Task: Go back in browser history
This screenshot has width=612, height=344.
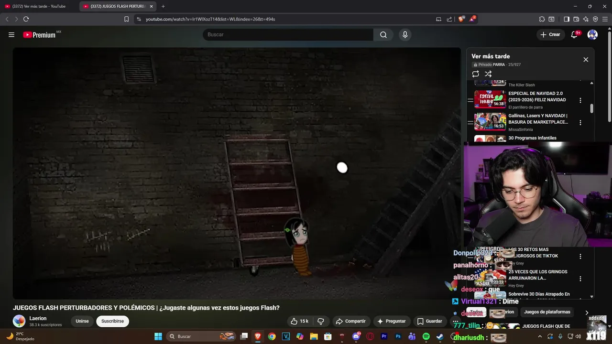Action: pos(7,19)
